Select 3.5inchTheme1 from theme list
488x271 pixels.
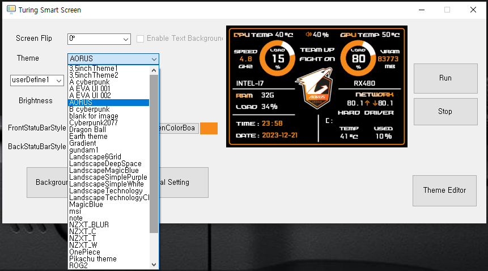click(108, 68)
